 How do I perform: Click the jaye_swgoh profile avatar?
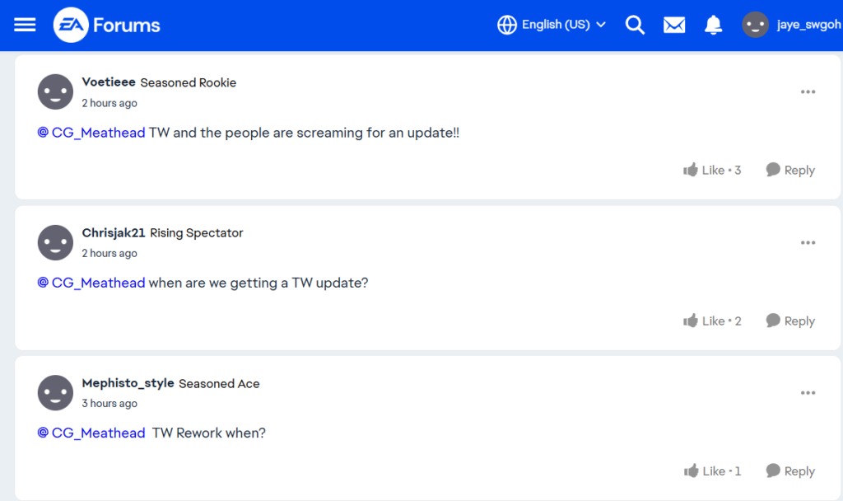[x=755, y=25]
